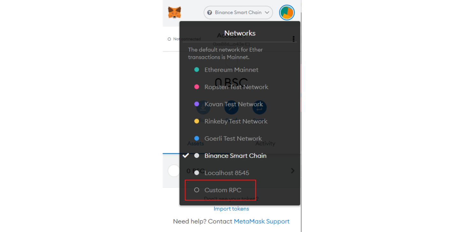
Task: Choose Ethereum Mainnet from networks list
Action: (240, 69)
